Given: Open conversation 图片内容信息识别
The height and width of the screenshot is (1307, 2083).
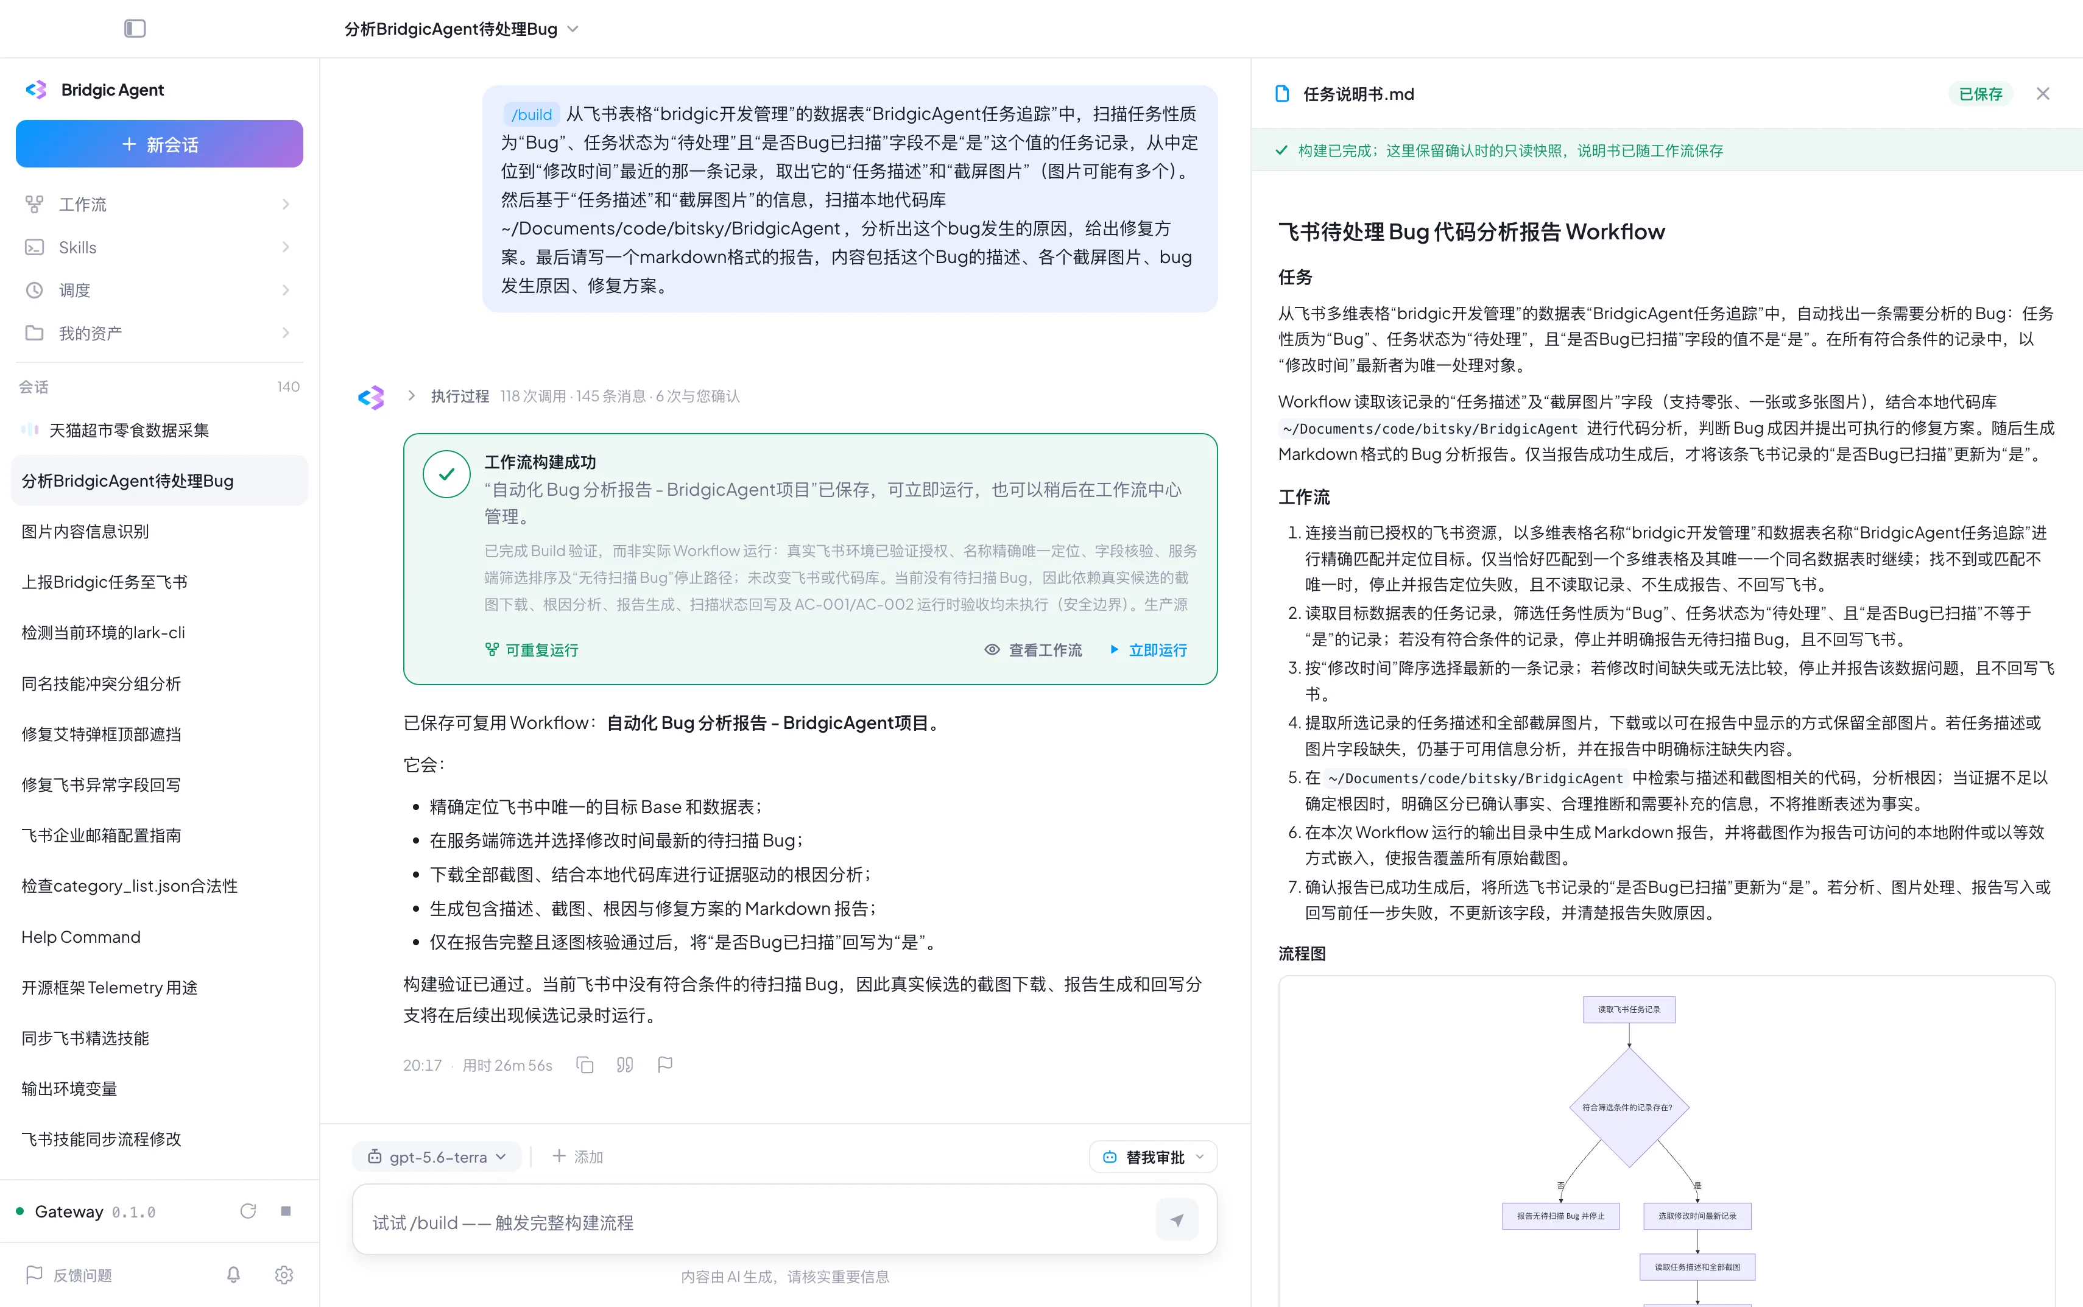Looking at the screenshot, I should point(160,530).
